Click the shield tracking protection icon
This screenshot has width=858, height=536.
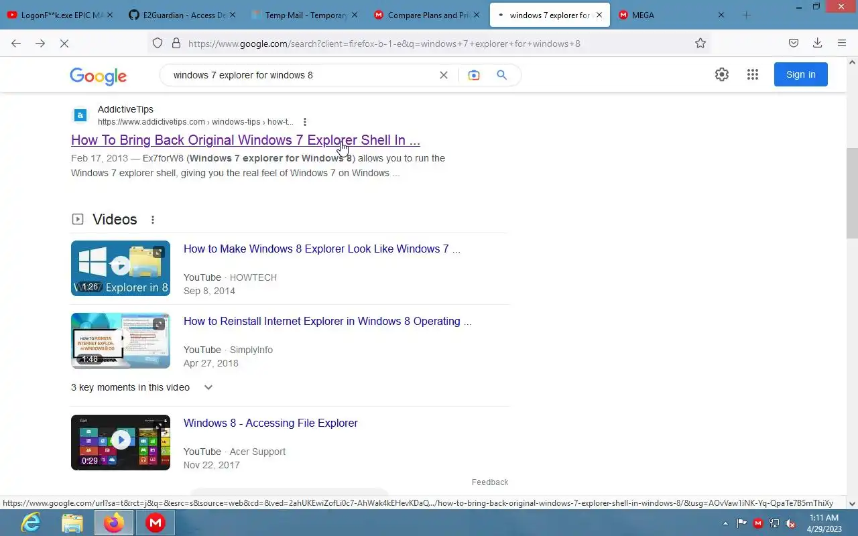pos(158,44)
